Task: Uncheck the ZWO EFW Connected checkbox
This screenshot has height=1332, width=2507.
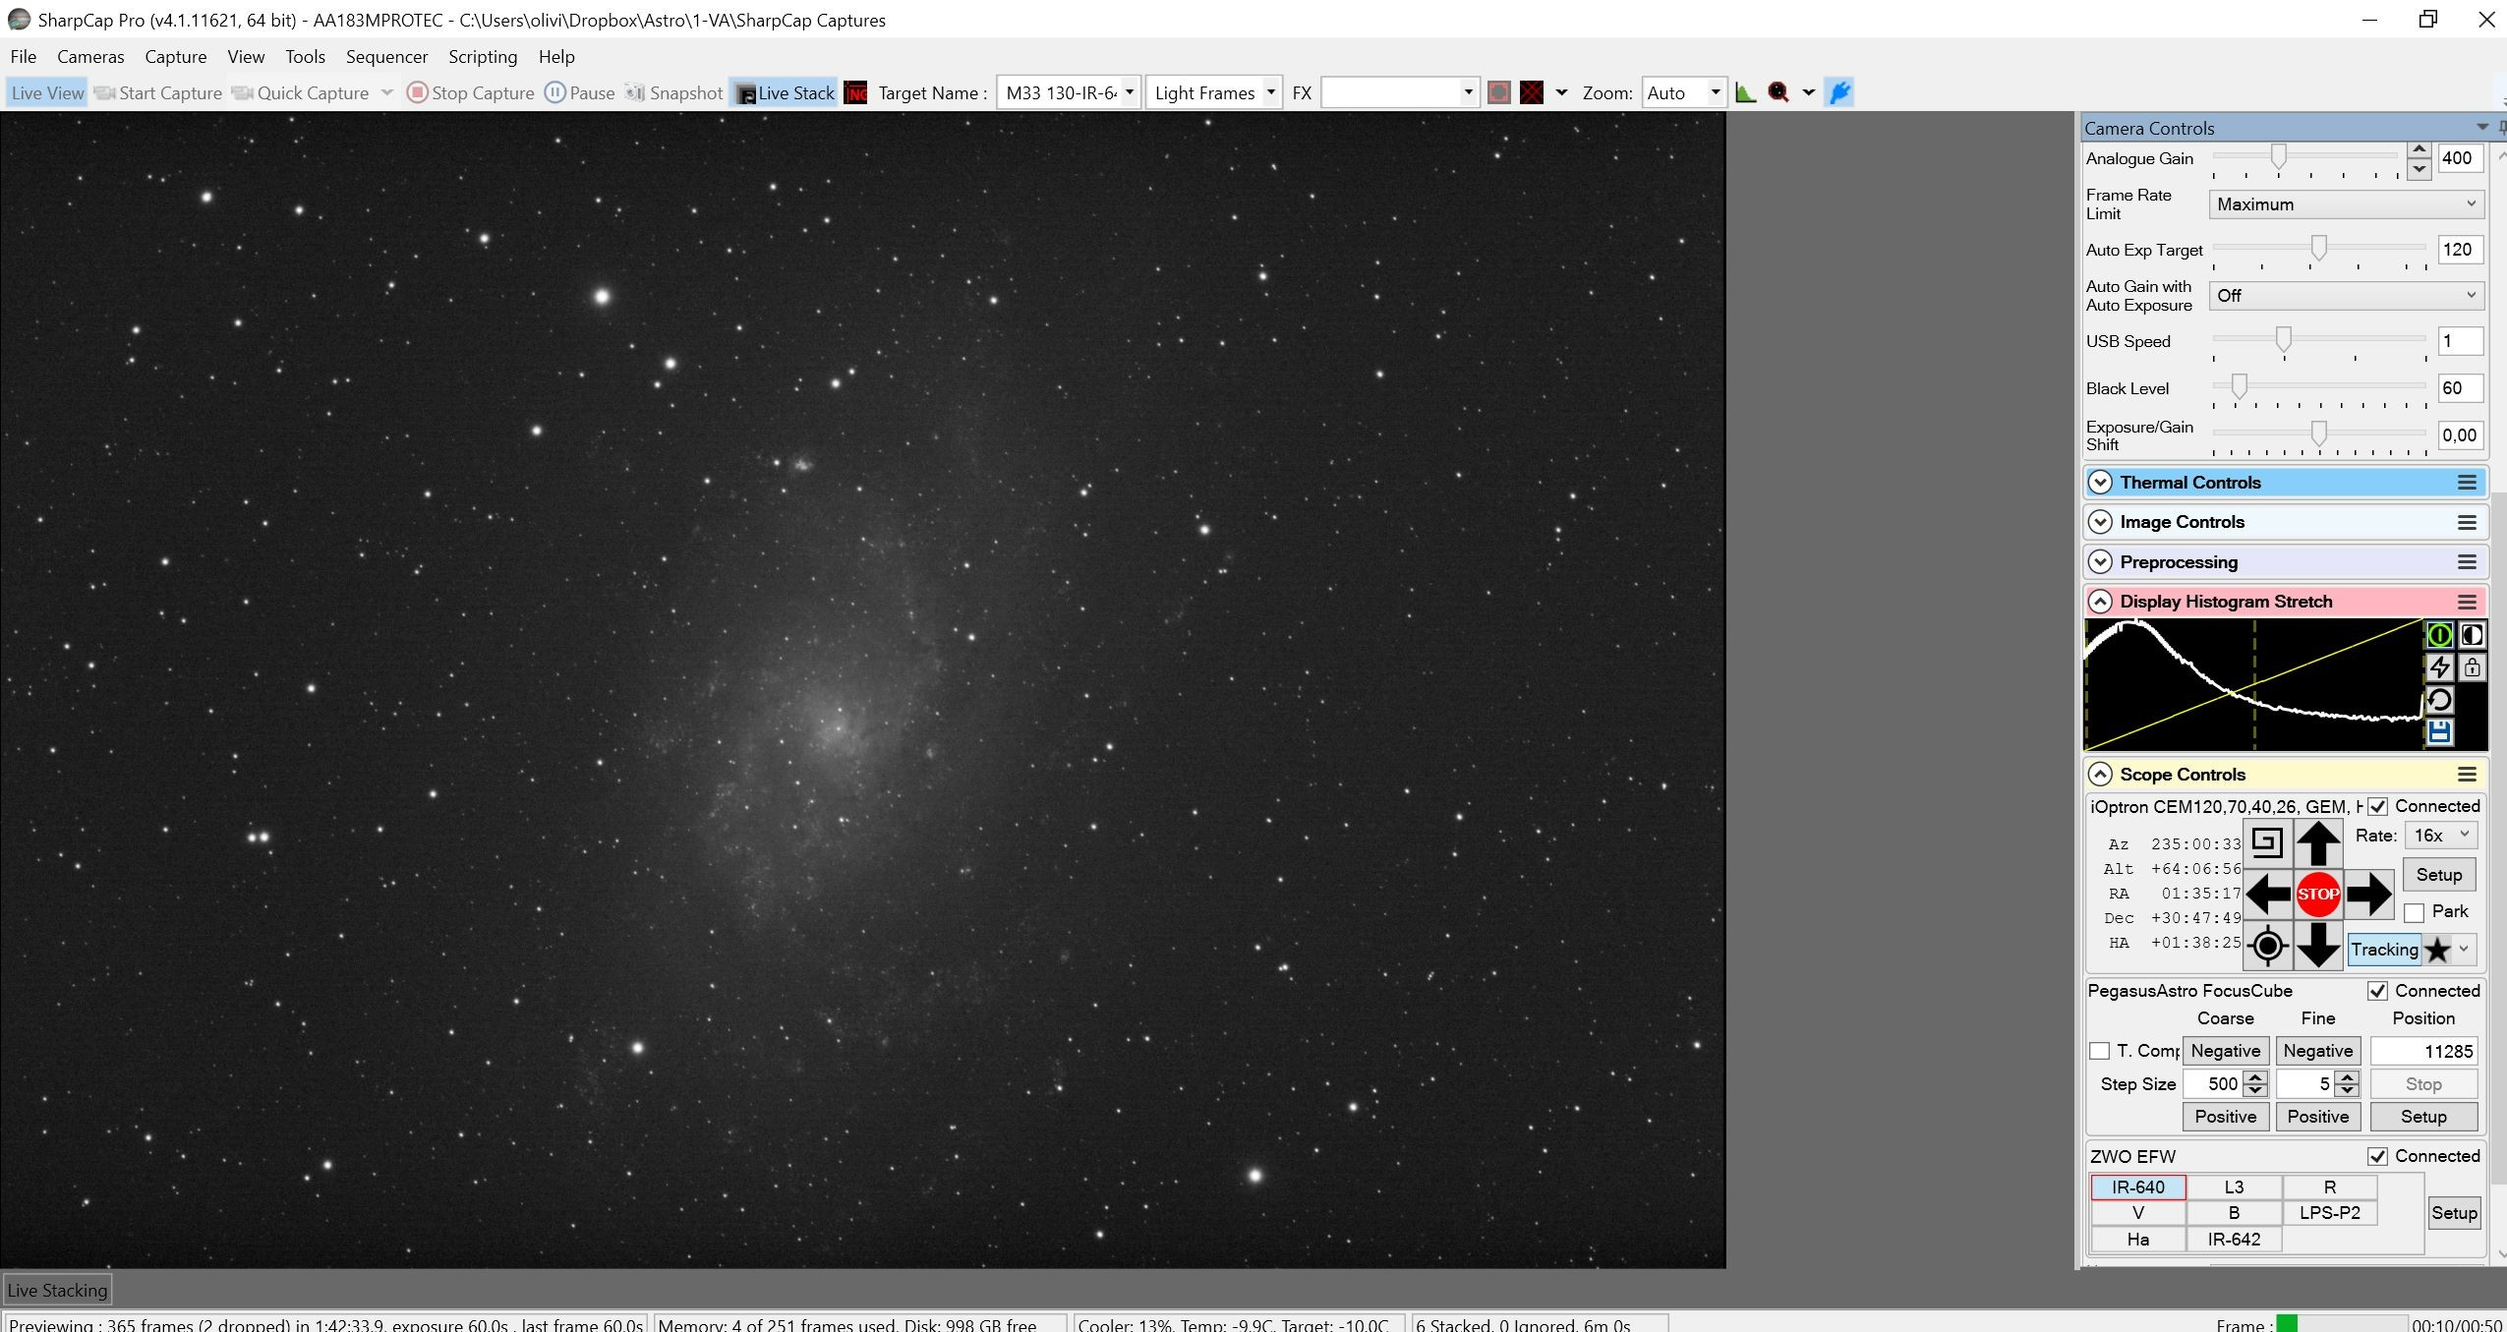Action: coord(2378,1156)
